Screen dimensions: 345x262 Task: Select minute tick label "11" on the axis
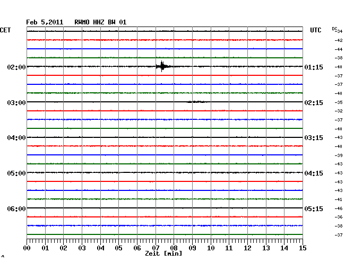coord(229,248)
